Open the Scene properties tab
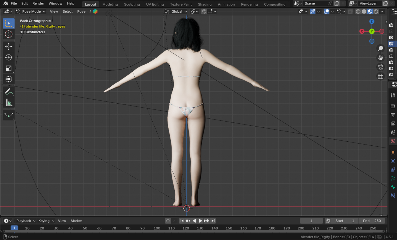This screenshot has width=397, height=240. pos(393,132)
